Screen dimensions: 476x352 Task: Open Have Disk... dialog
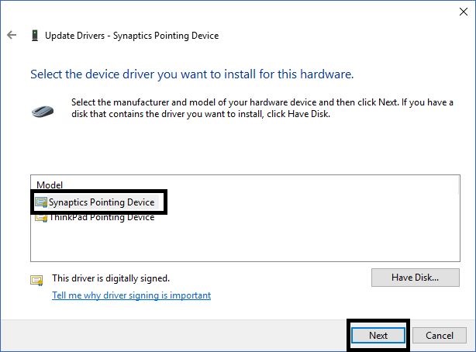tap(416, 278)
